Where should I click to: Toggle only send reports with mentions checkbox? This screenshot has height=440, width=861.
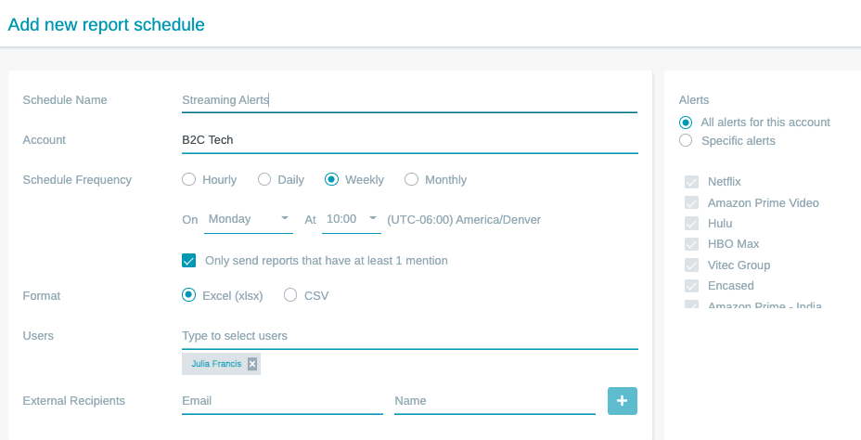[x=189, y=261]
